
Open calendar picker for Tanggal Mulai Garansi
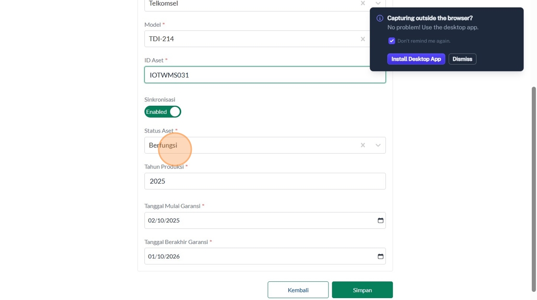point(381,221)
